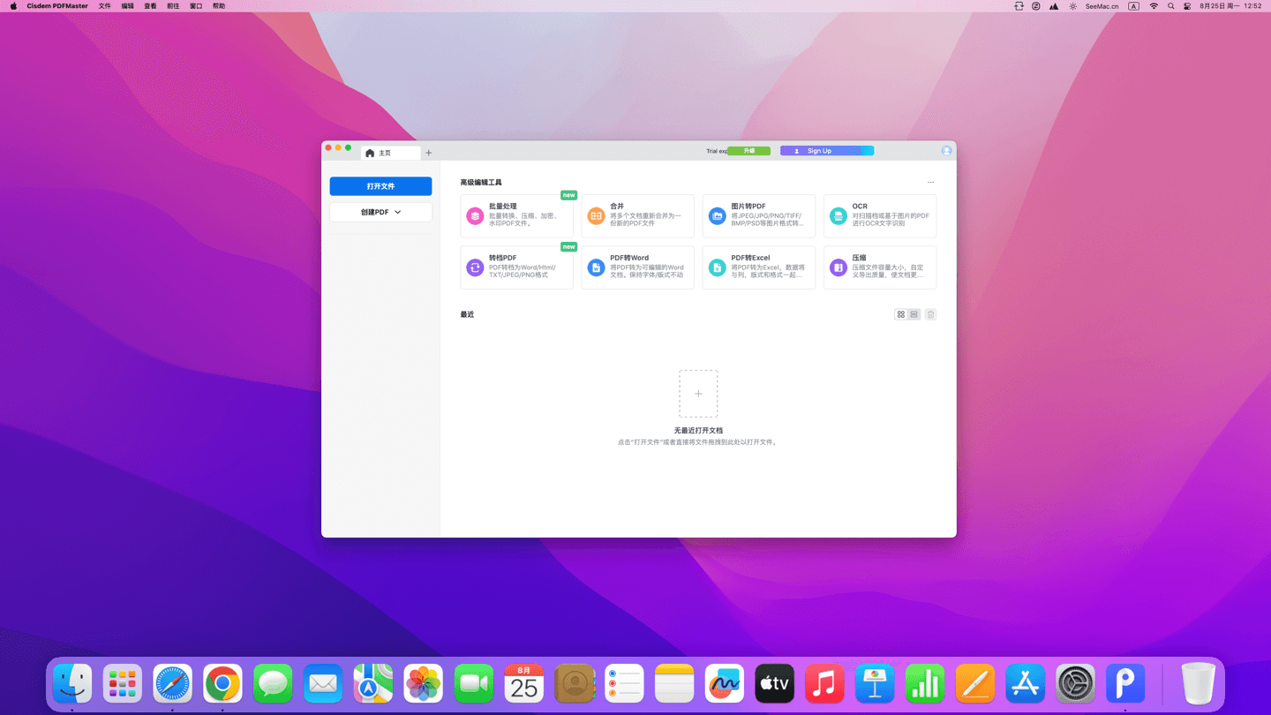Open the Compress (压缩) tool icon

point(838,267)
